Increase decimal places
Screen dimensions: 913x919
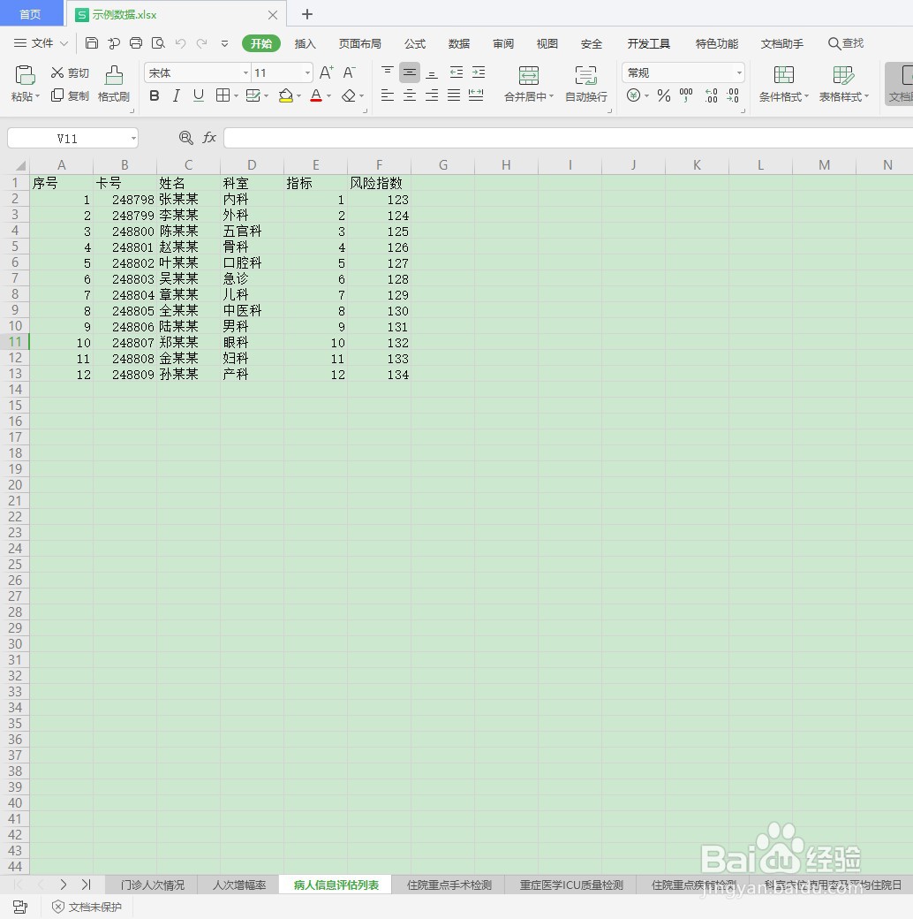pyautogui.click(x=711, y=95)
